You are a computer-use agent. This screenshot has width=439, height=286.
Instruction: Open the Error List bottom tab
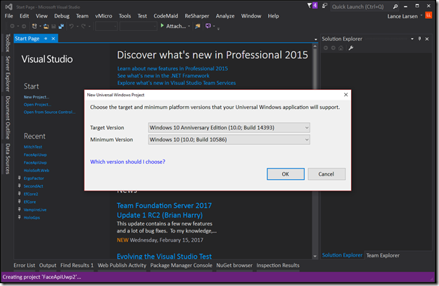point(25,266)
